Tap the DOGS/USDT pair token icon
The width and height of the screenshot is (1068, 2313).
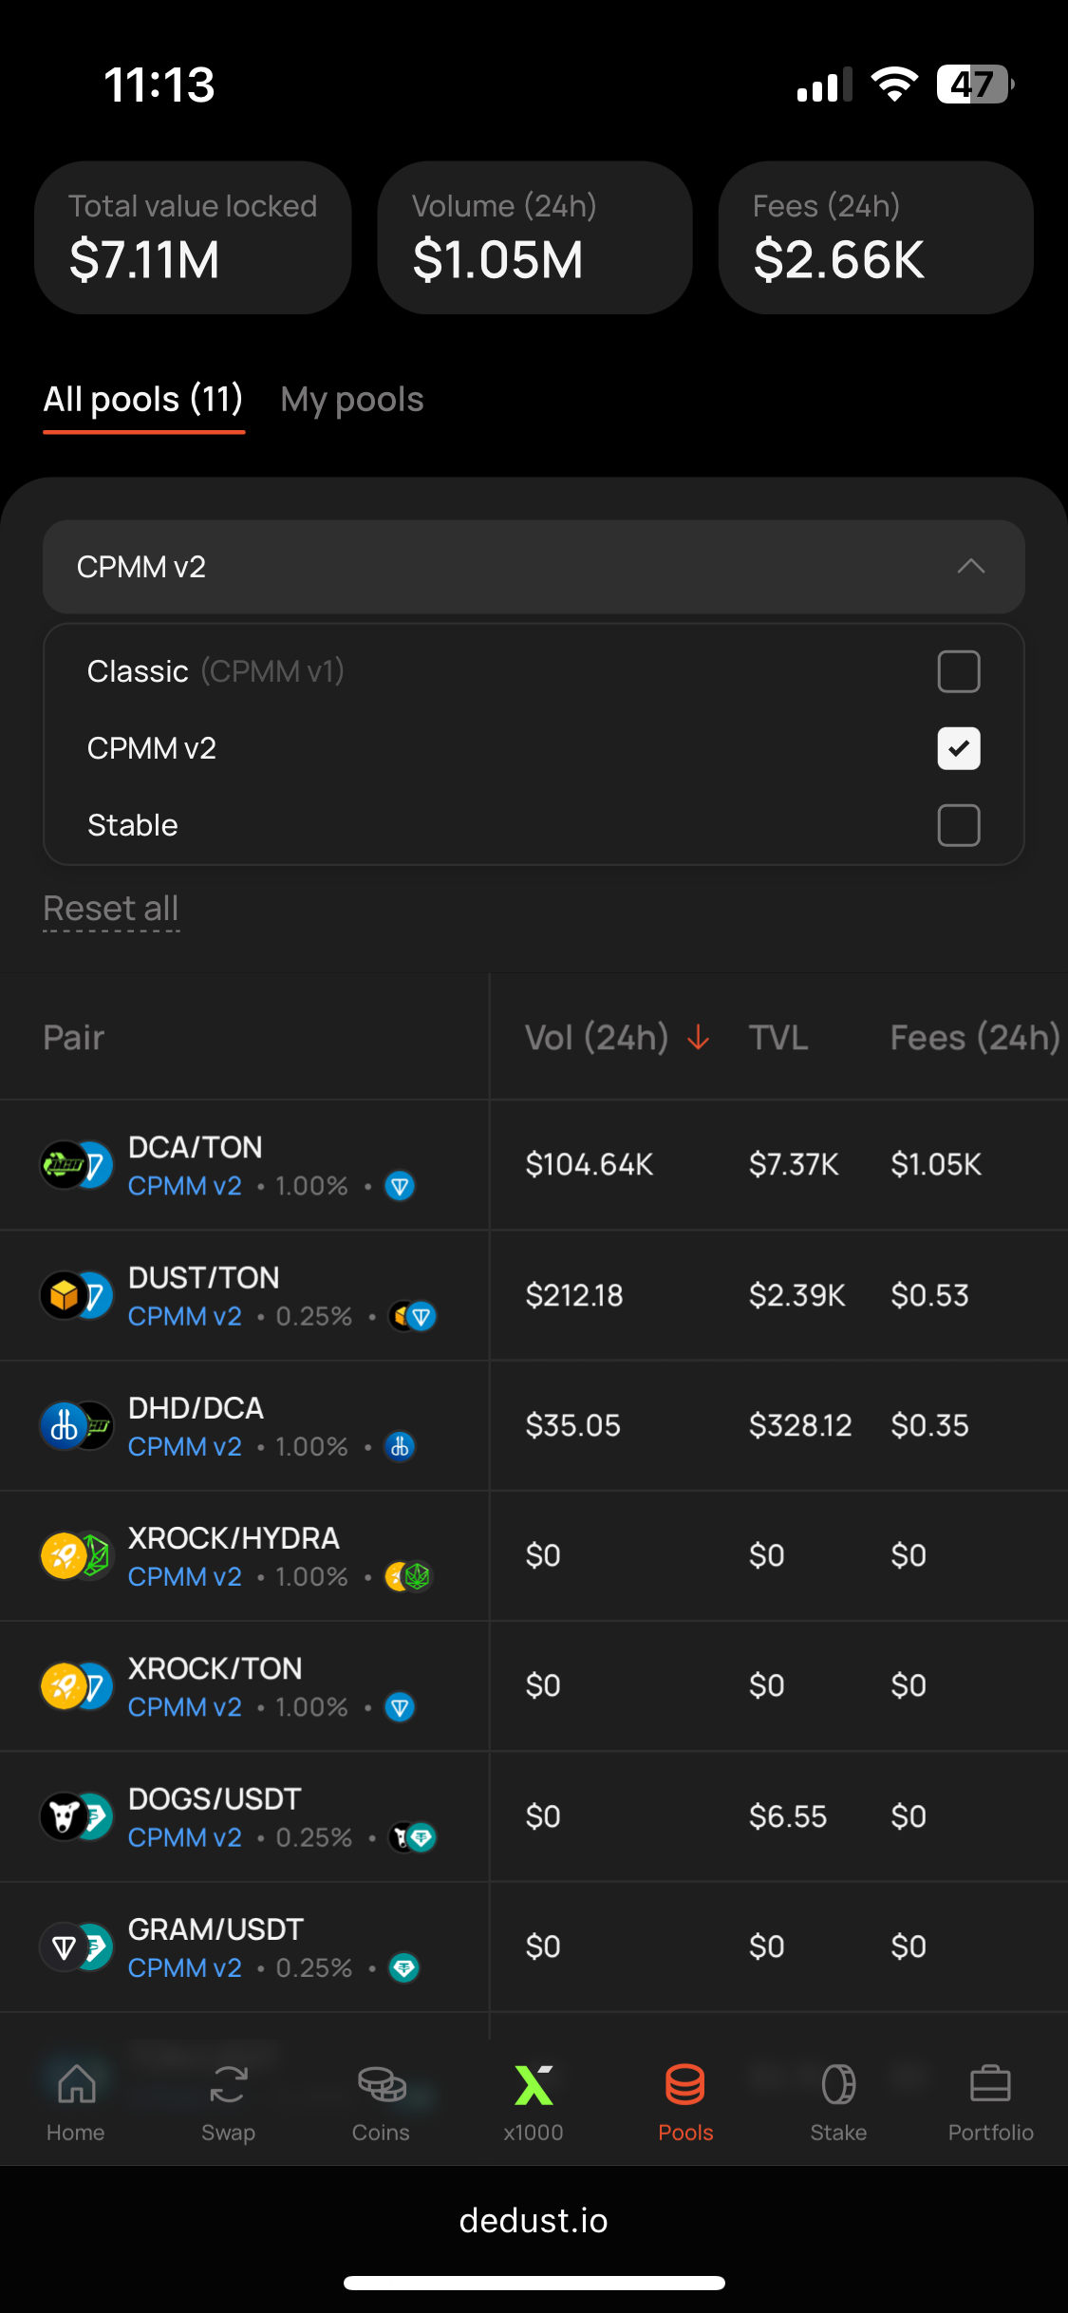(76, 1816)
